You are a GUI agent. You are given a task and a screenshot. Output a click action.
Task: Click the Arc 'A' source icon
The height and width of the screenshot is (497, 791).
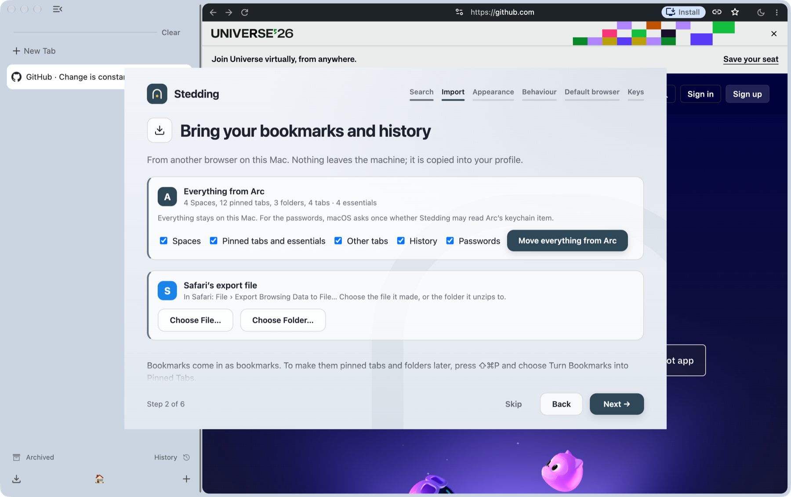click(x=167, y=197)
